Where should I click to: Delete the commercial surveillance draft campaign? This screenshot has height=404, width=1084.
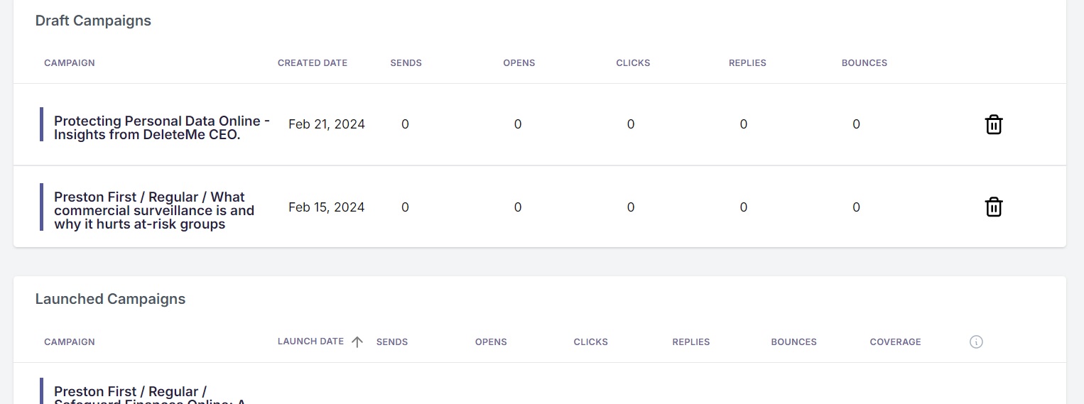(994, 207)
